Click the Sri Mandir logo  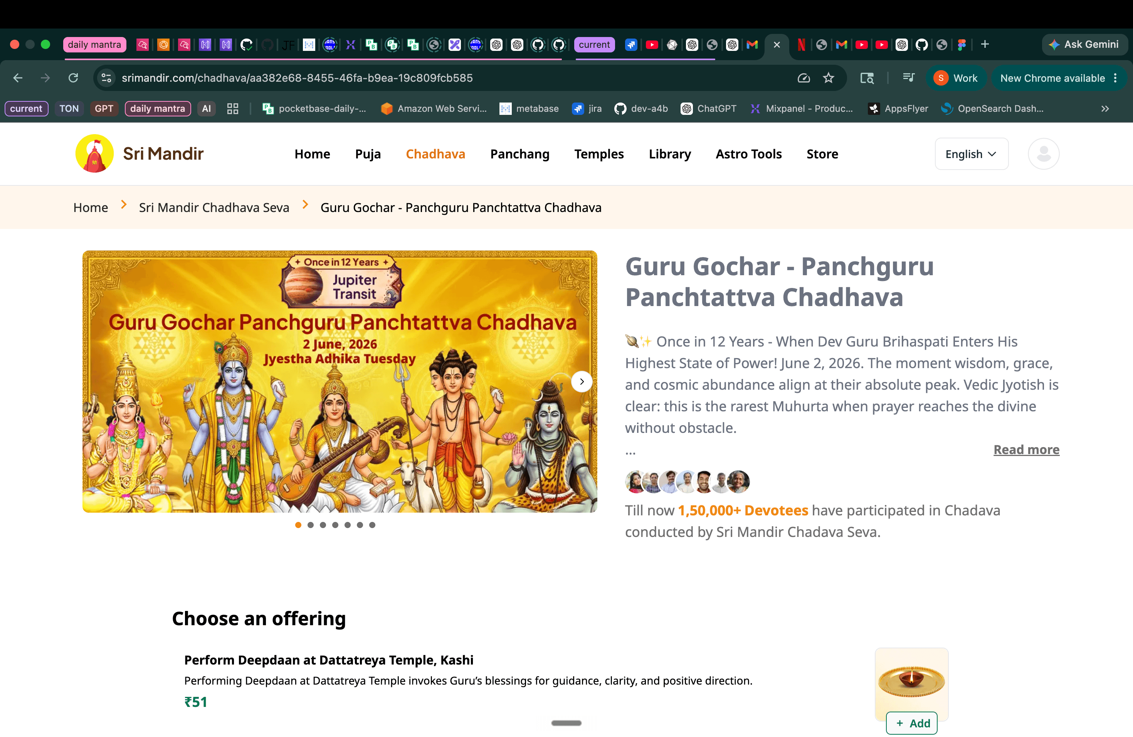click(x=140, y=153)
